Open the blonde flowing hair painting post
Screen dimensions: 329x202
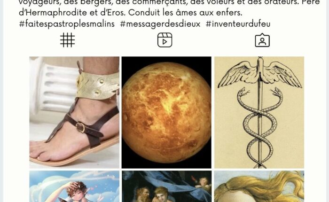click(259, 186)
